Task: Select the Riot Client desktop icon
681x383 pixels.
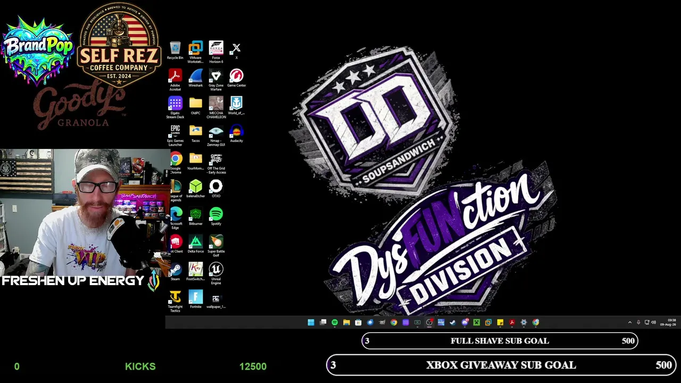Action: click(x=176, y=245)
